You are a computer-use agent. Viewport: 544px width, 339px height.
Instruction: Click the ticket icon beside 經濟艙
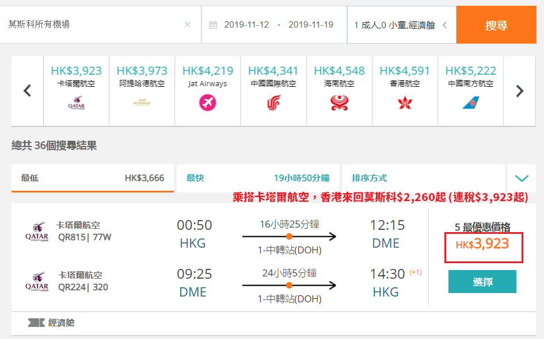tap(36, 323)
